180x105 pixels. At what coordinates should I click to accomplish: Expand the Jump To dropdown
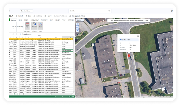point(14,27)
